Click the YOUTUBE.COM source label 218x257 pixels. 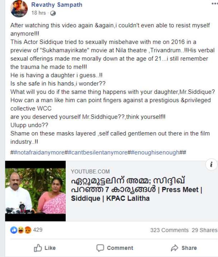[x=90, y=171]
